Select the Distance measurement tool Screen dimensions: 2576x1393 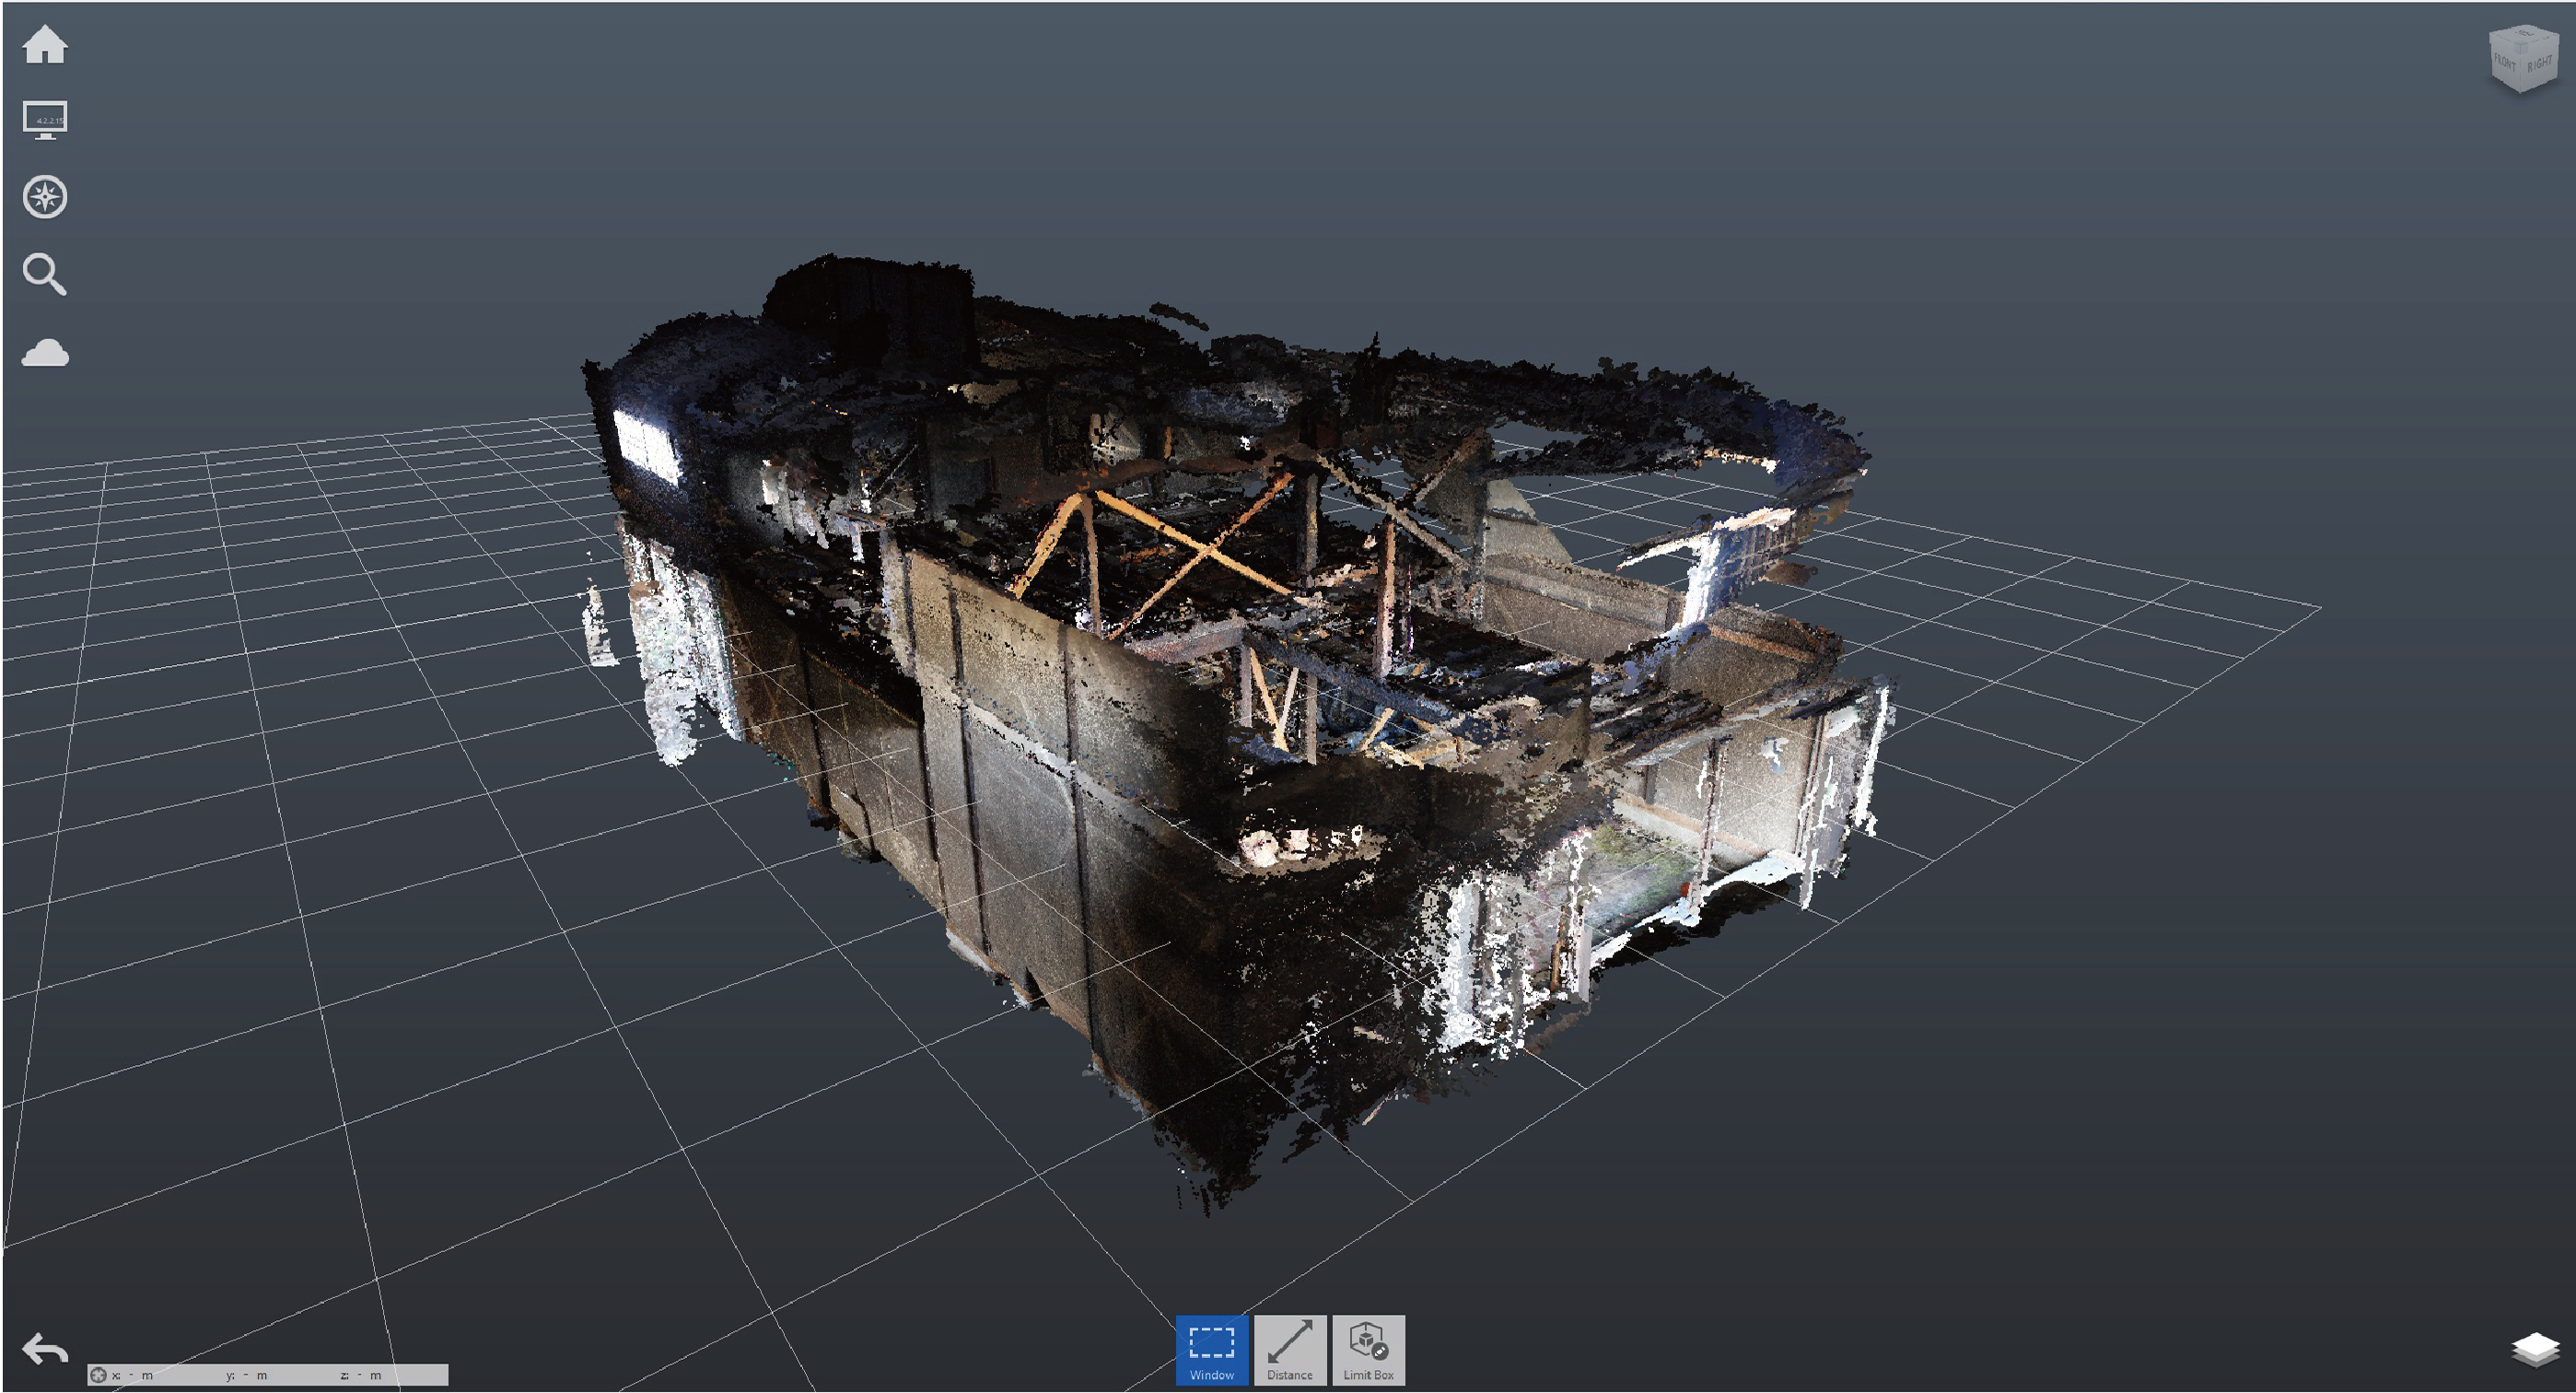[1290, 1349]
